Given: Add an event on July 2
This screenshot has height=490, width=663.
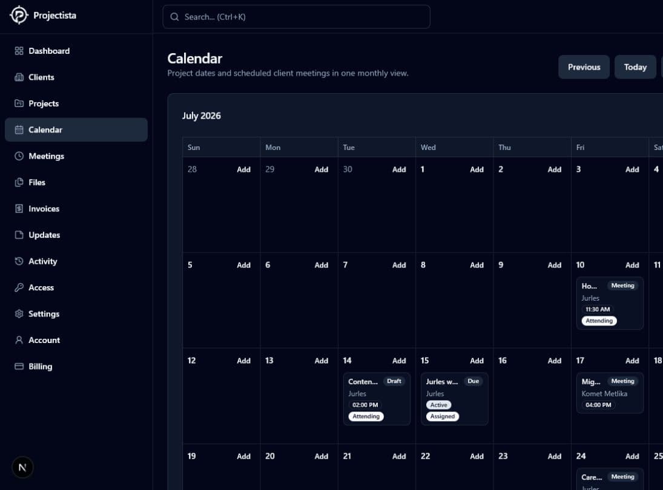Looking at the screenshot, I should pos(555,169).
